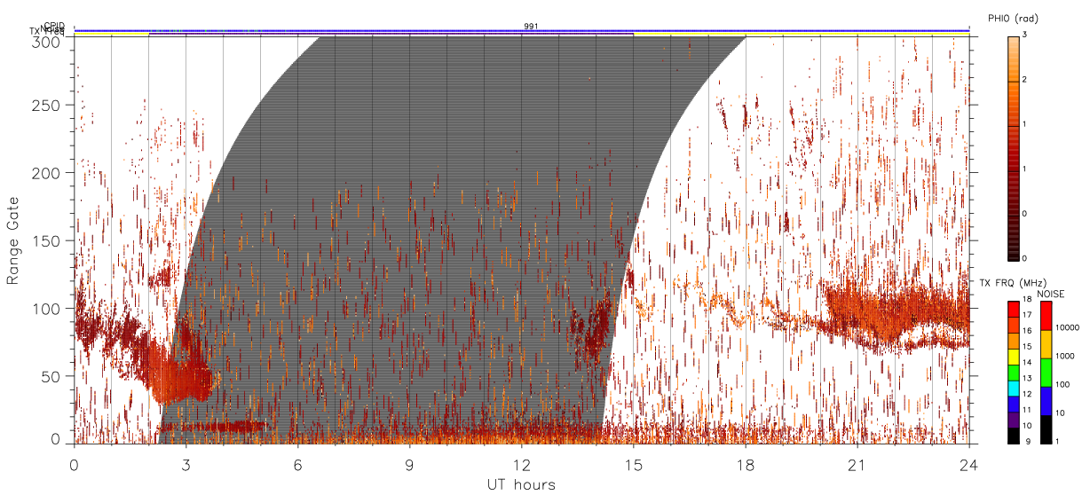
Task: Select the red 18 MHz TX FRQ swatch
Action: point(1014,310)
